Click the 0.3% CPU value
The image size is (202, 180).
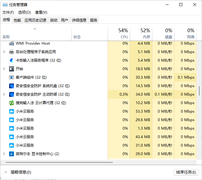(124, 94)
